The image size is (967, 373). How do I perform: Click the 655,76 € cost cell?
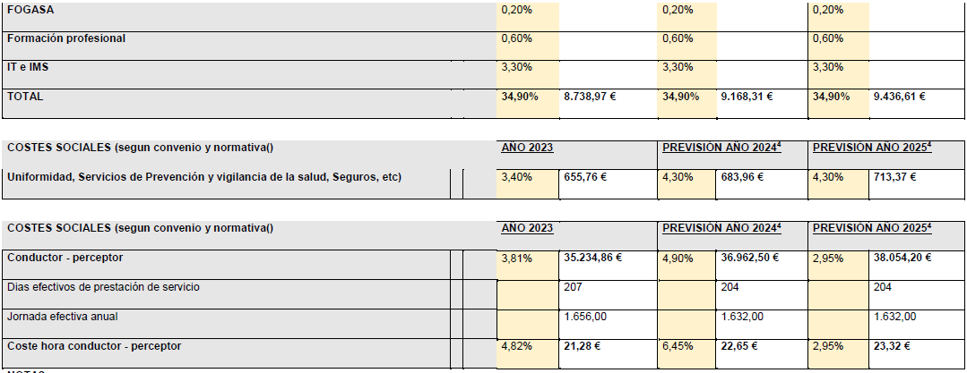(x=609, y=183)
